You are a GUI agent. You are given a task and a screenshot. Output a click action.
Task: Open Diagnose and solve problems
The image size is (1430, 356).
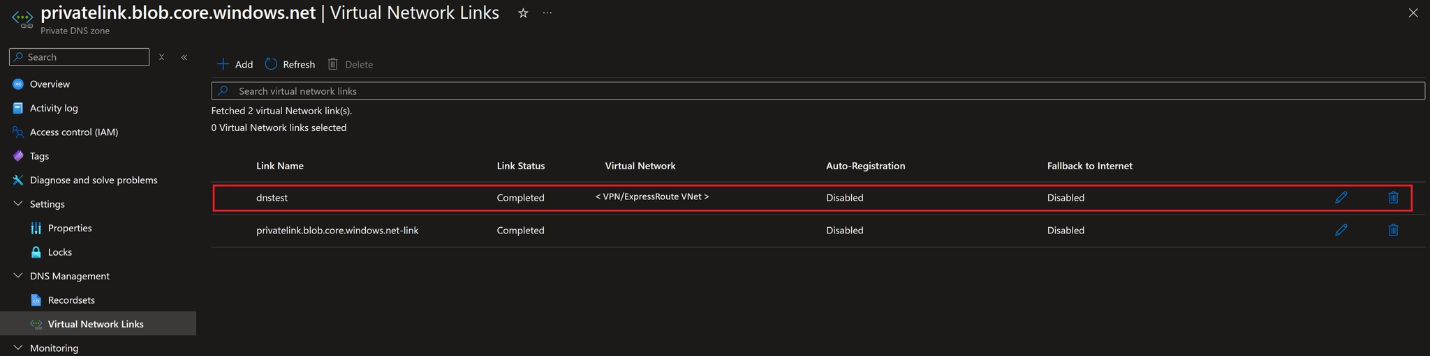(x=94, y=180)
